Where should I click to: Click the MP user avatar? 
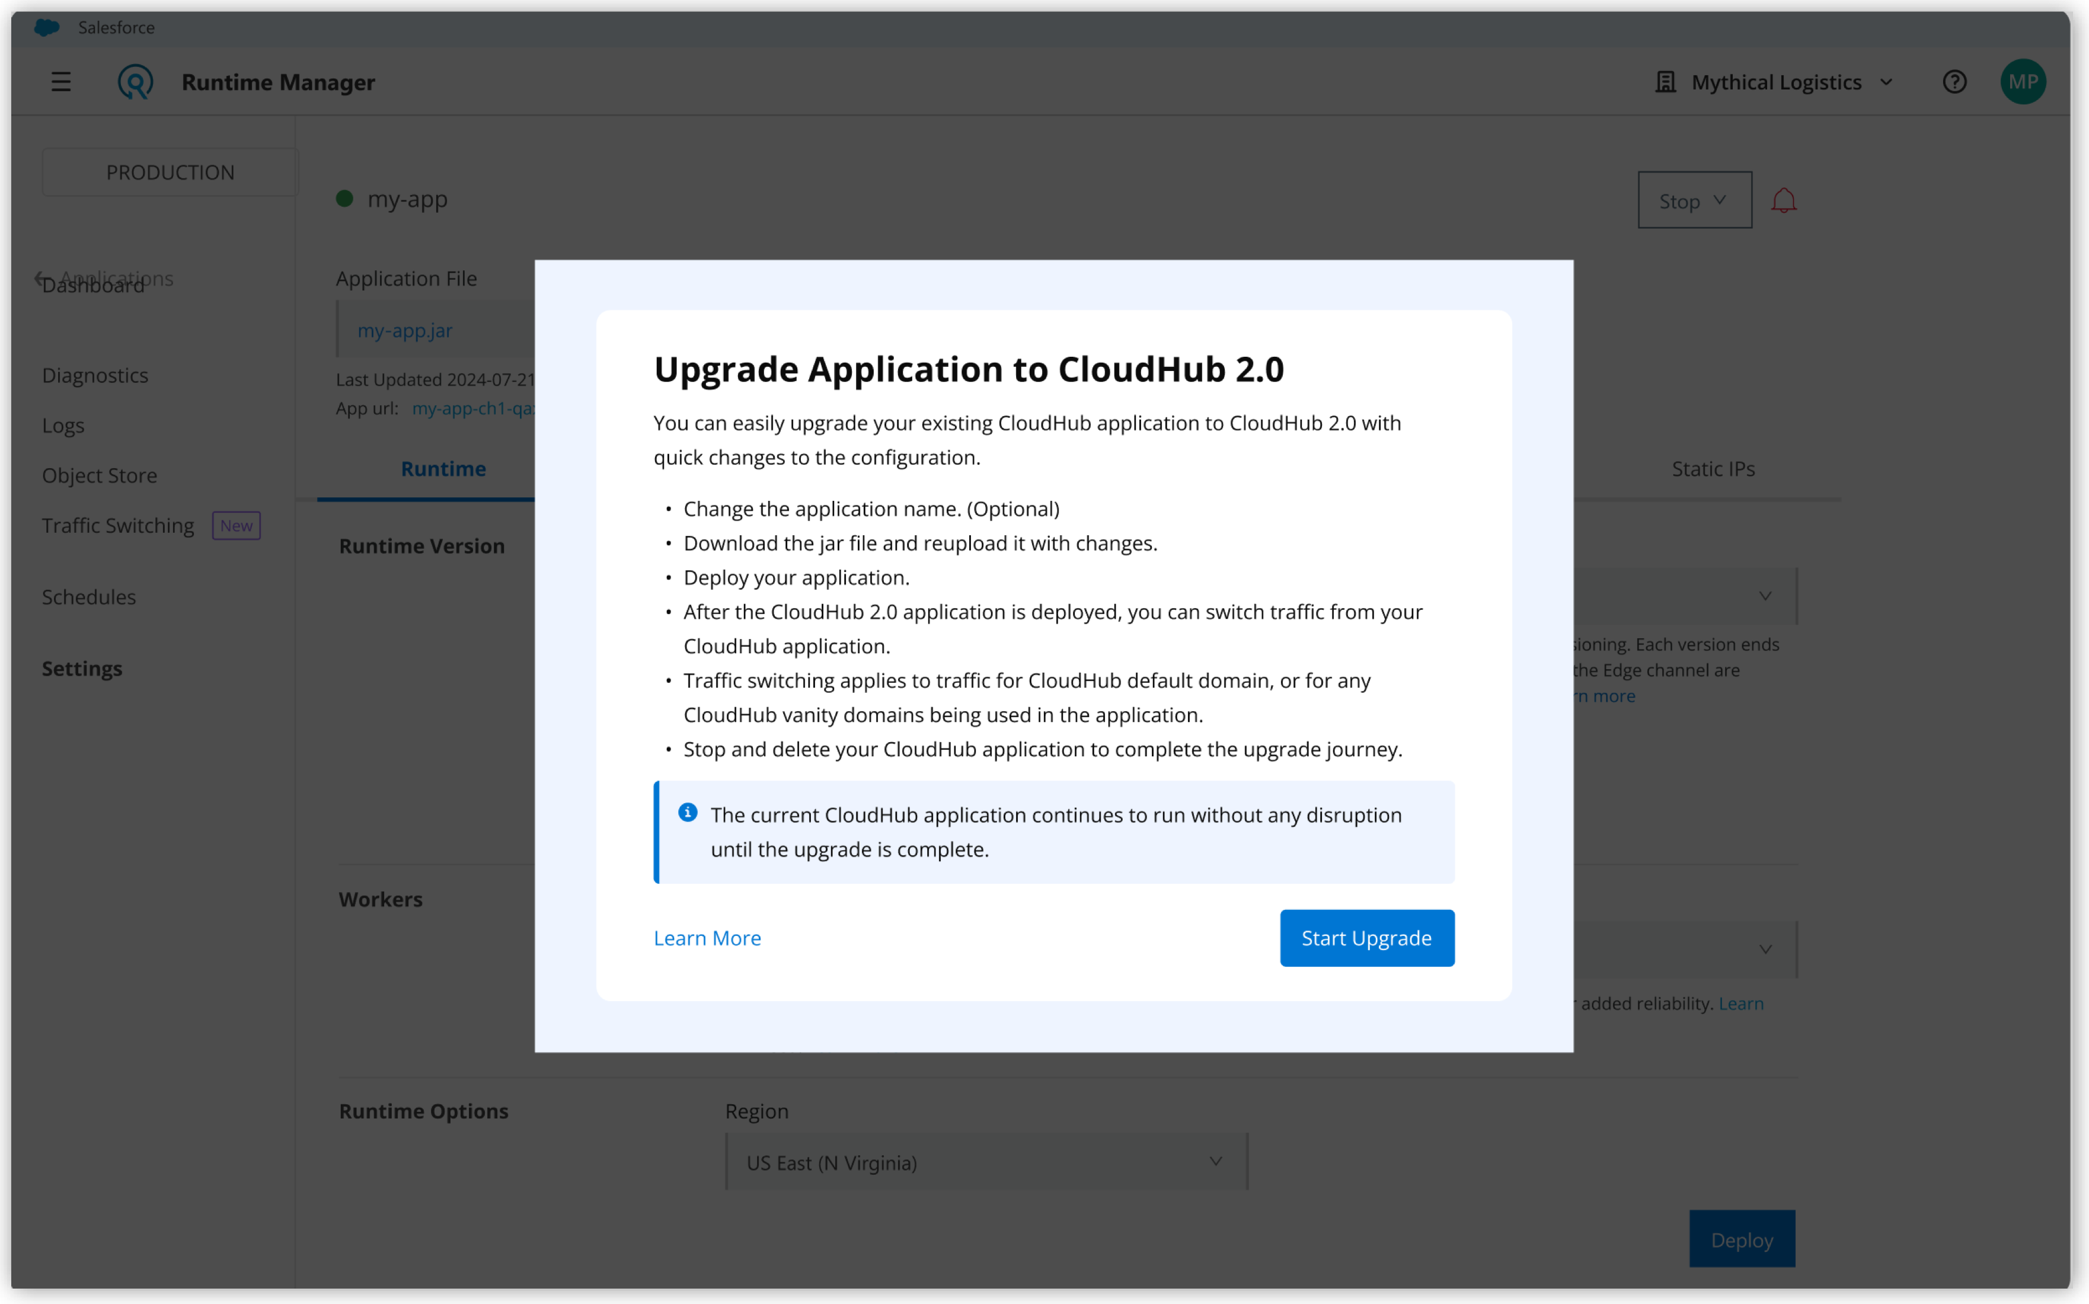tap(2023, 81)
